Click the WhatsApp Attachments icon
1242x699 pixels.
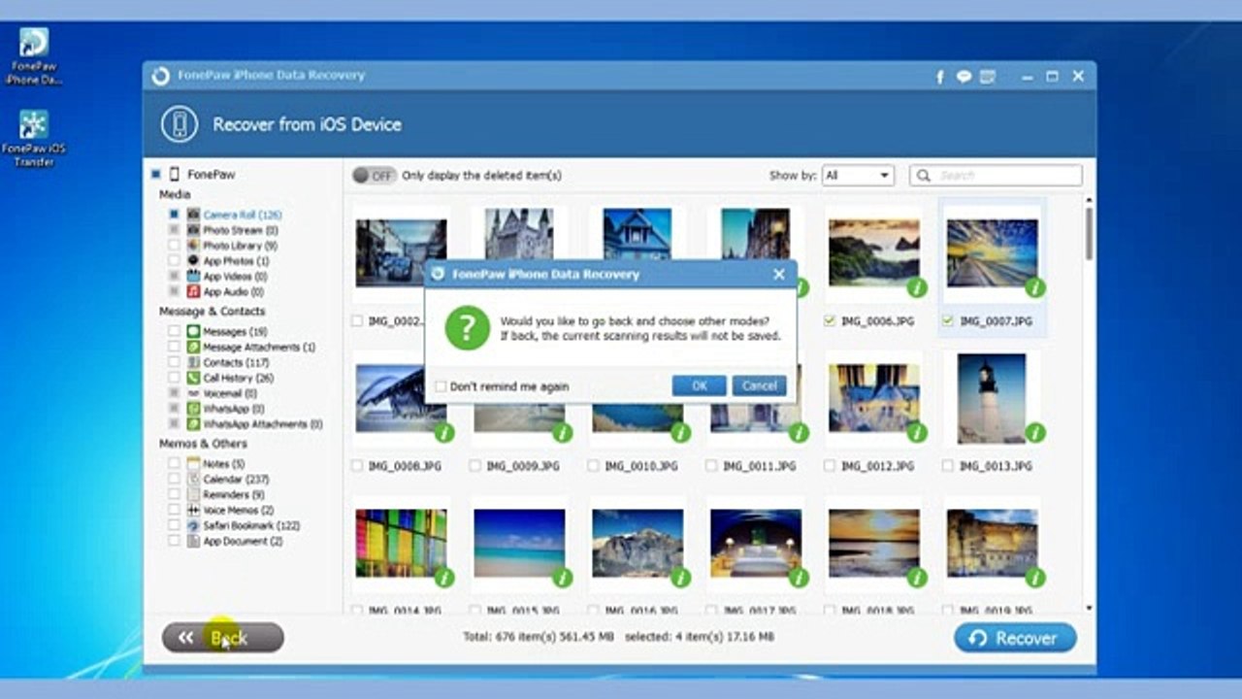[193, 424]
